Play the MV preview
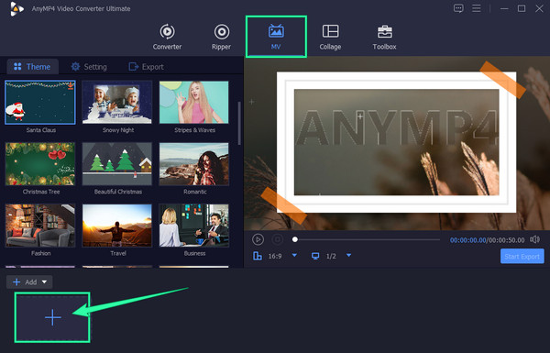 click(258, 239)
